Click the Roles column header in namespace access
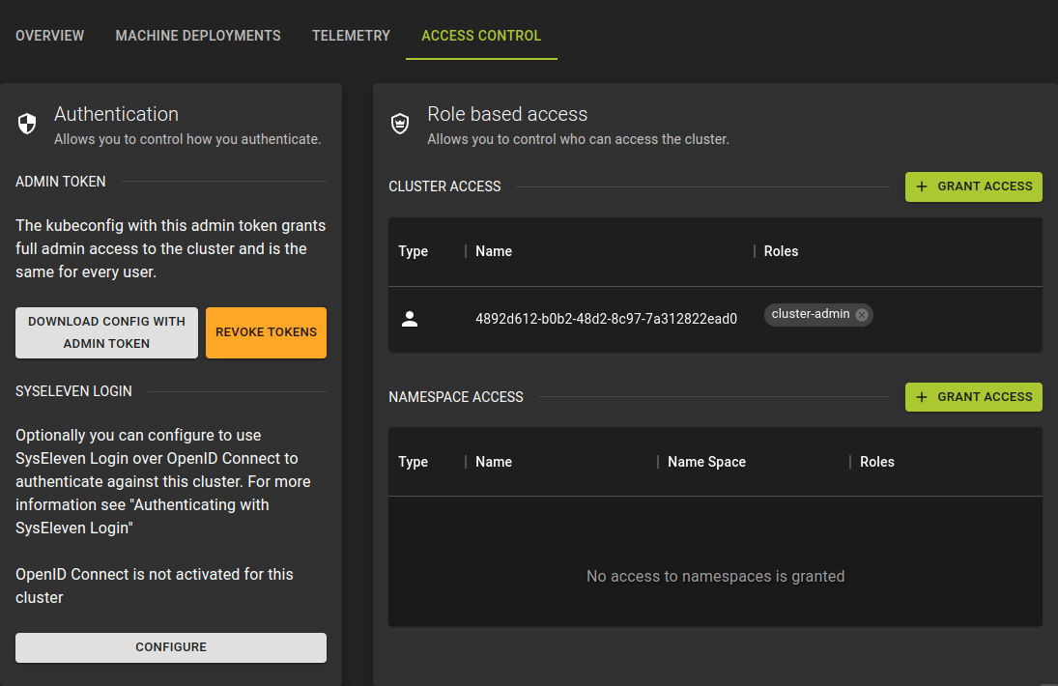This screenshot has height=686, width=1058. [x=875, y=462]
